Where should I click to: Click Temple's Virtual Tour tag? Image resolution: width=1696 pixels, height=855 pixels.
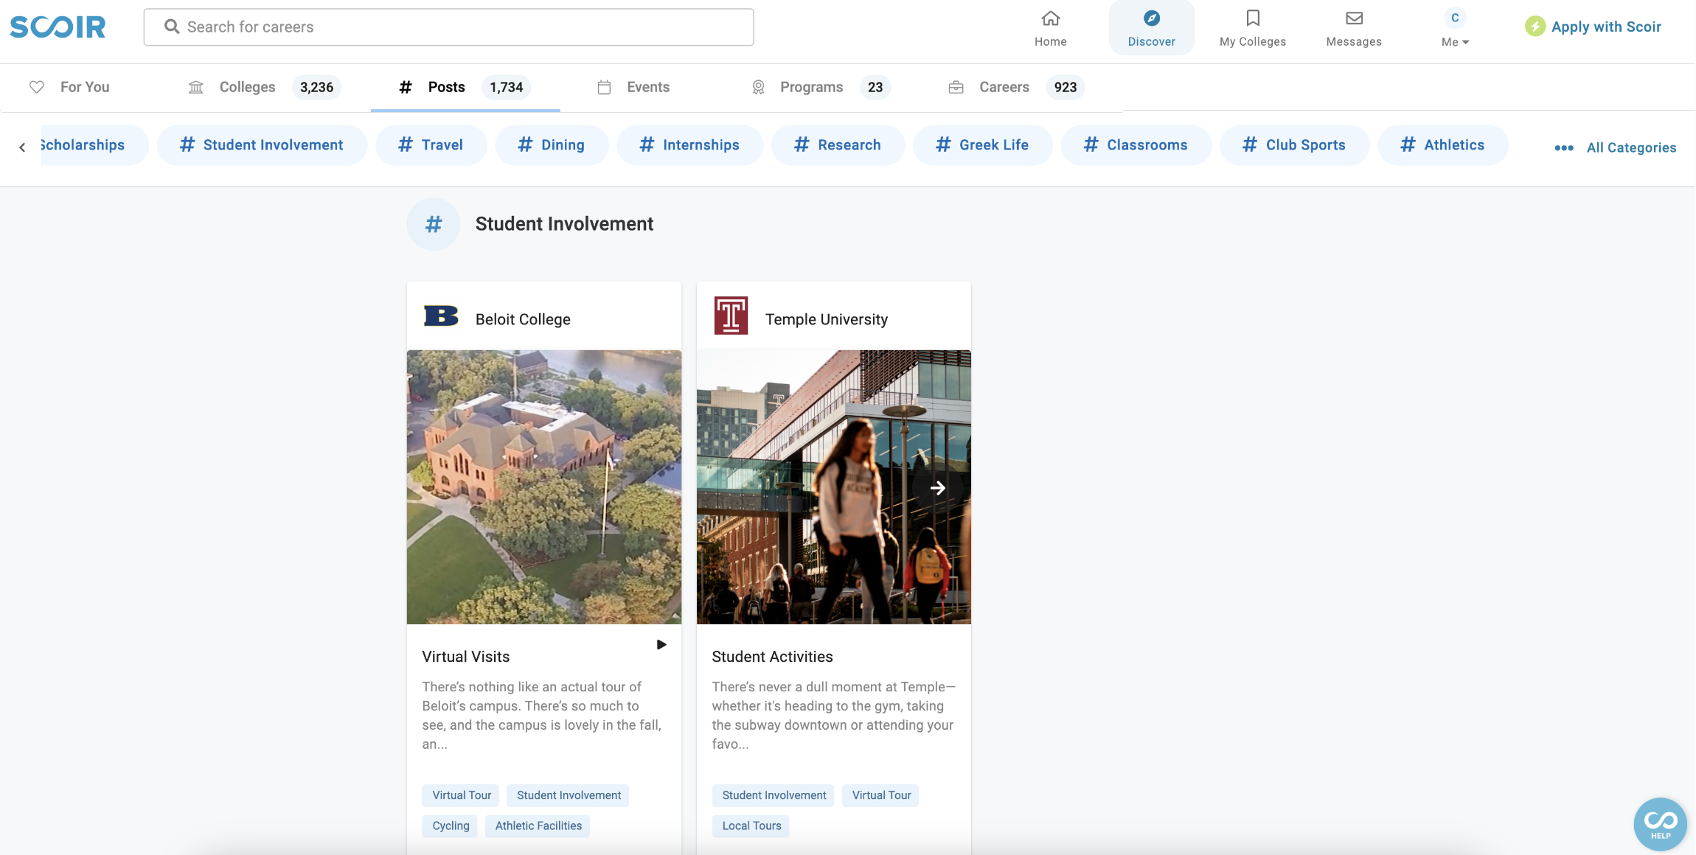(881, 795)
